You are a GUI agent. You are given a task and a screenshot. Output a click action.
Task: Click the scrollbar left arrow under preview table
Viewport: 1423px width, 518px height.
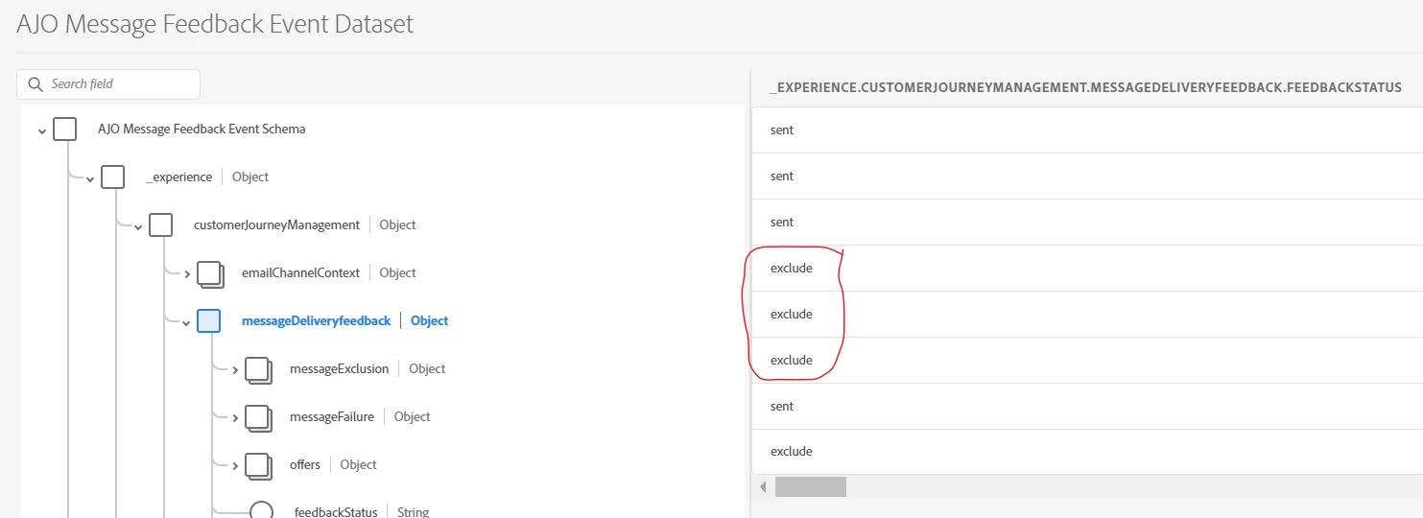764,486
